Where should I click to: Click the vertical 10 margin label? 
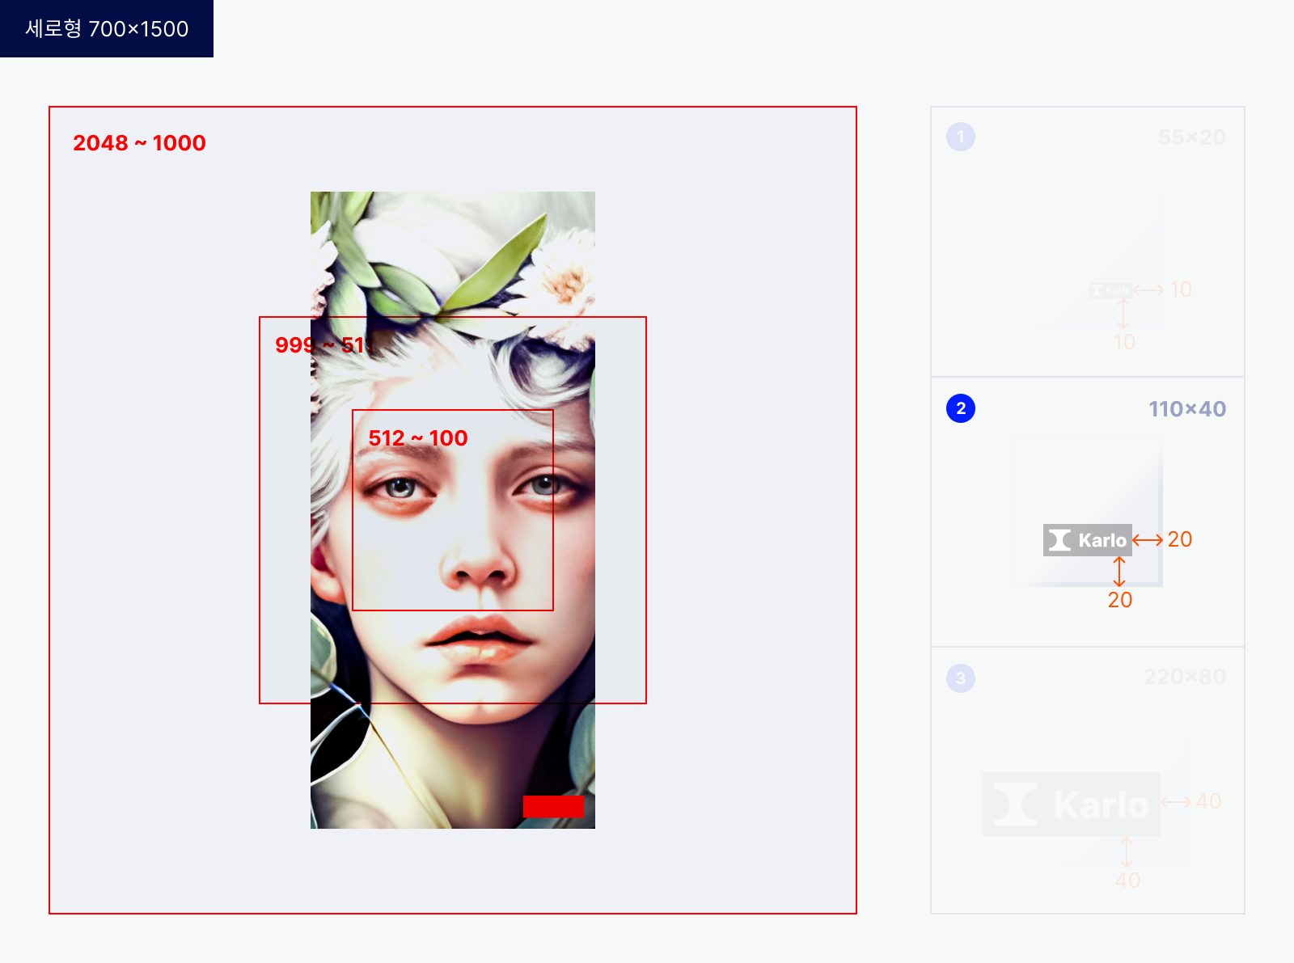pyautogui.click(x=1124, y=342)
